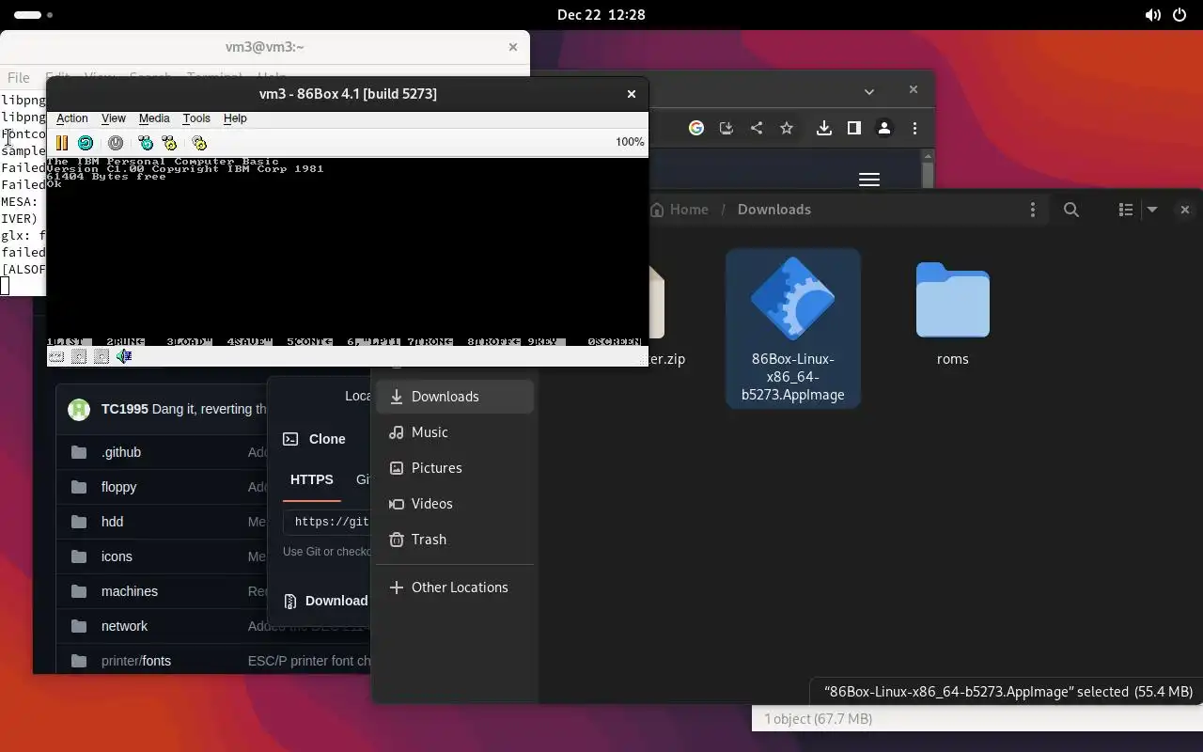Open browser three-dot menu
Screen dimensions: 1203x752
tap(914, 129)
